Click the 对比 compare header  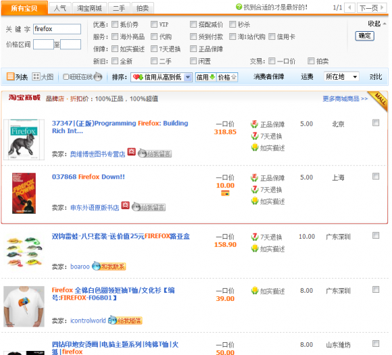(376, 77)
